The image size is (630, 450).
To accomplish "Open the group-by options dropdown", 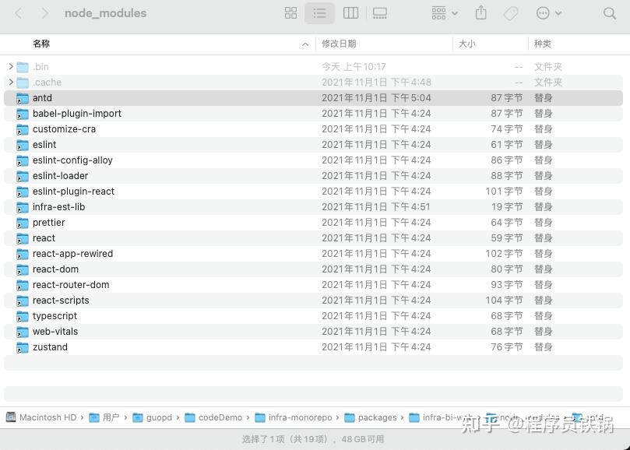I will point(445,13).
